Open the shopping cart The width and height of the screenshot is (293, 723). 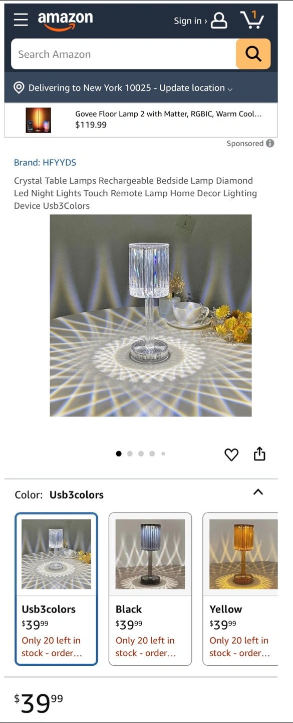(252, 20)
